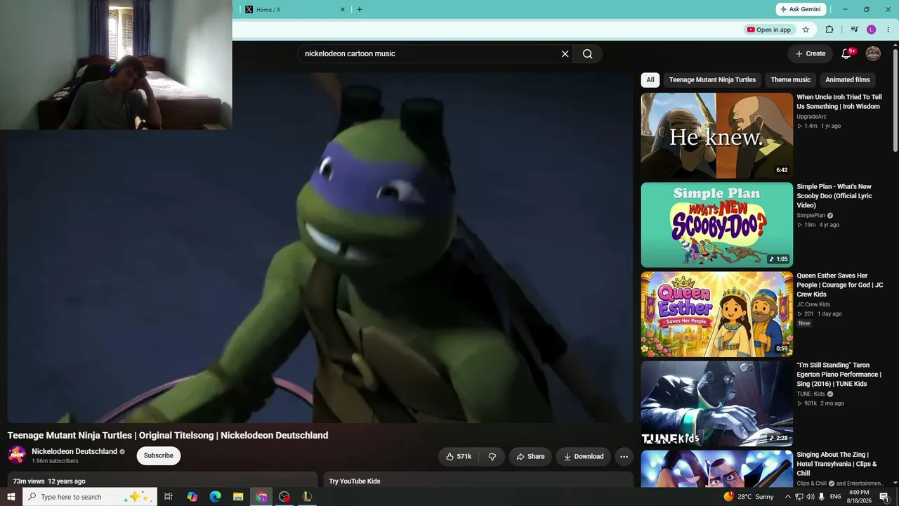The width and height of the screenshot is (899, 506).
Task: Click the Open in app button
Action: click(769, 30)
